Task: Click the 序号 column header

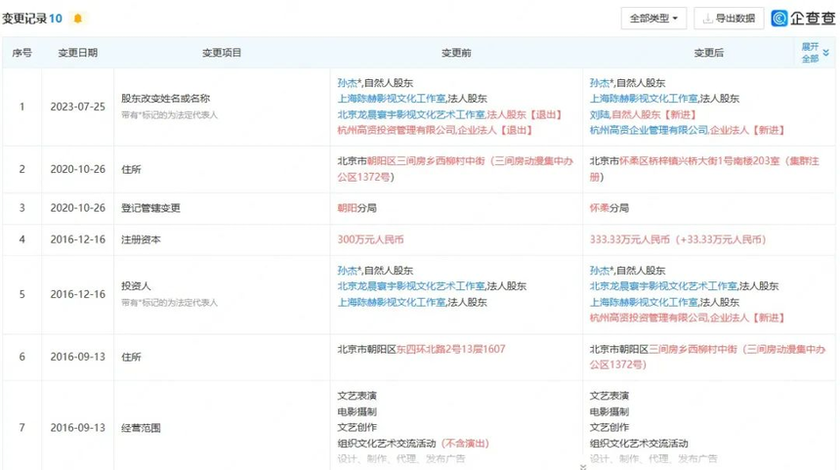Action: (21, 53)
